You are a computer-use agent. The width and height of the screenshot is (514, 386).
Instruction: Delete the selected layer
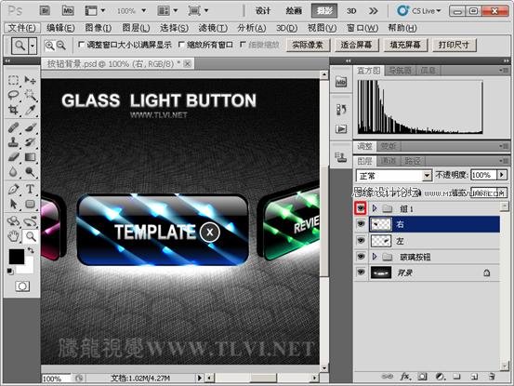[x=492, y=377]
